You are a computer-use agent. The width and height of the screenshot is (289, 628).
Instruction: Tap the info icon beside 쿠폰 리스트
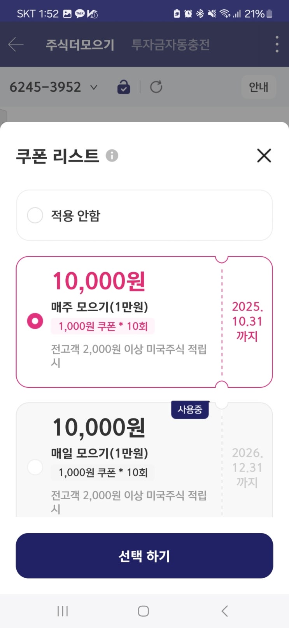[112, 156]
